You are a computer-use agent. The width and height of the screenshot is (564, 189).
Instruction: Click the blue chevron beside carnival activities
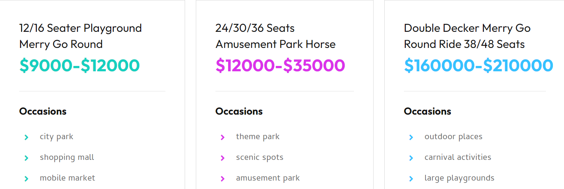pos(411,158)
